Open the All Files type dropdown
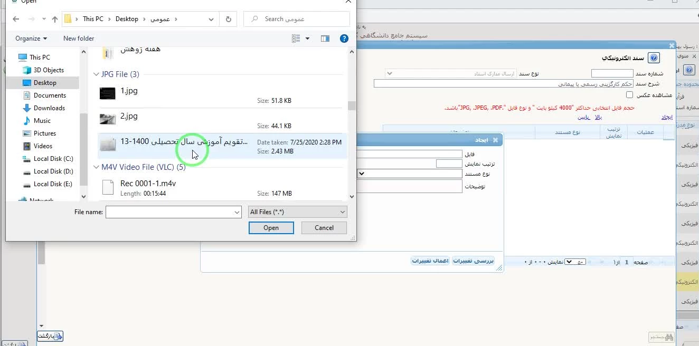 click(x=298, y=212)
